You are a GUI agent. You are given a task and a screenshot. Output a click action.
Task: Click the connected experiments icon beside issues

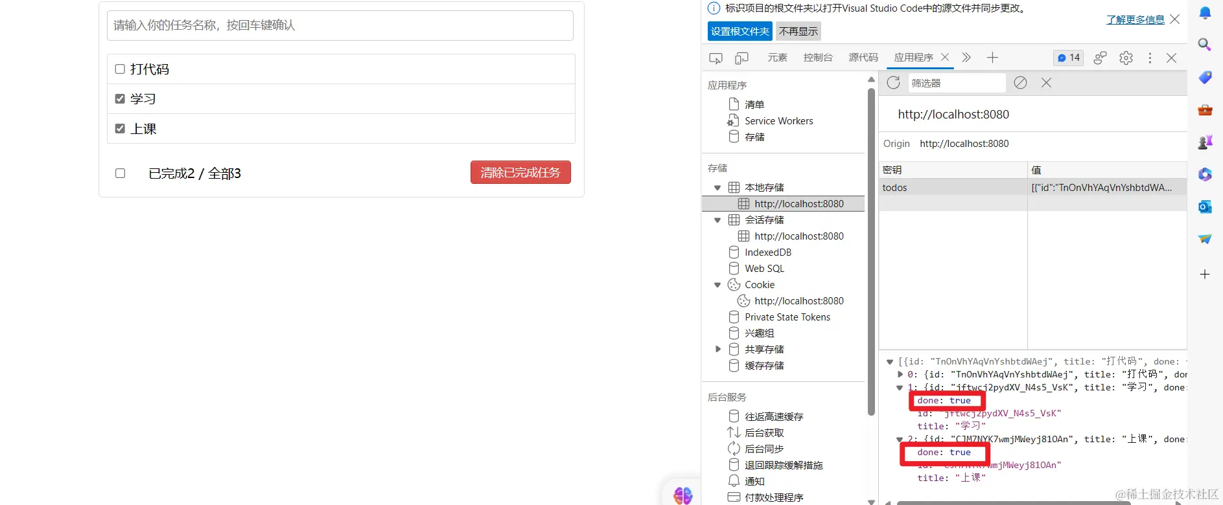(x=1100, y=58)
